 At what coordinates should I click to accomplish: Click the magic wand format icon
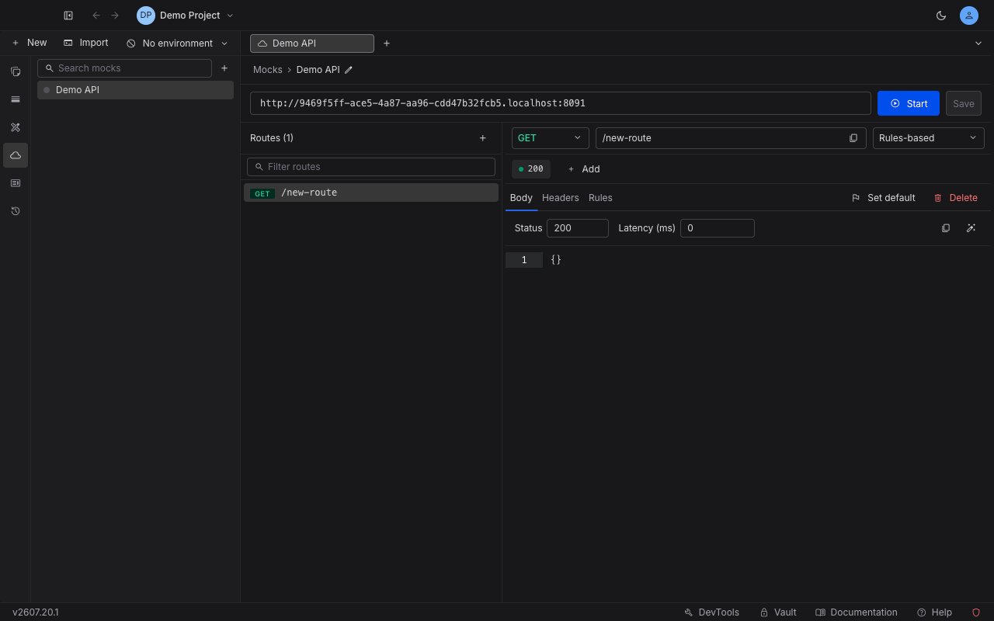(x=971, y=228)
